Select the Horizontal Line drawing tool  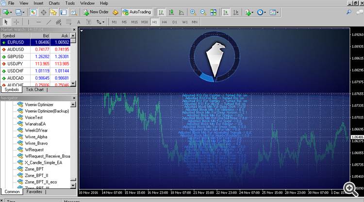(38, 22)
